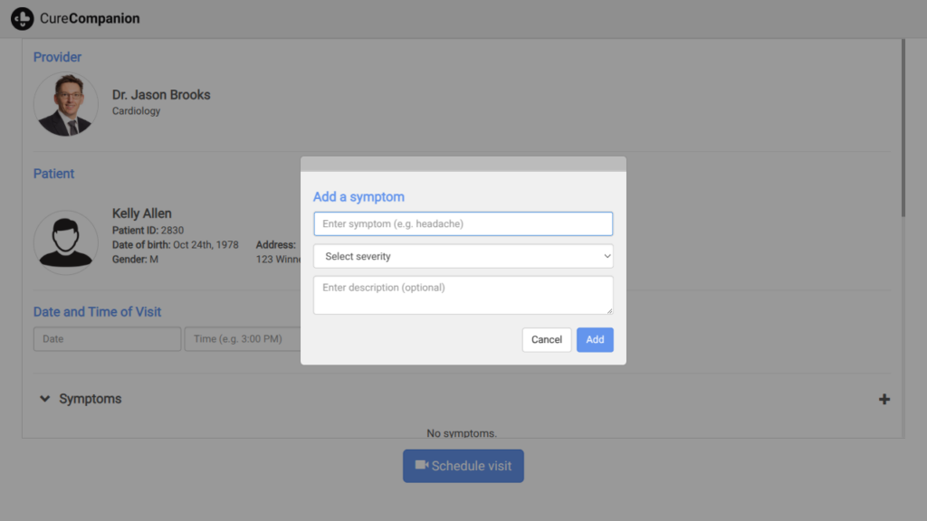Click the optional description text area
The image size is (927, 521).
pos(463,295)
